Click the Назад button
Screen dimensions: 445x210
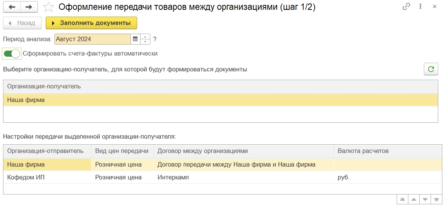click(x=22, y=23)
